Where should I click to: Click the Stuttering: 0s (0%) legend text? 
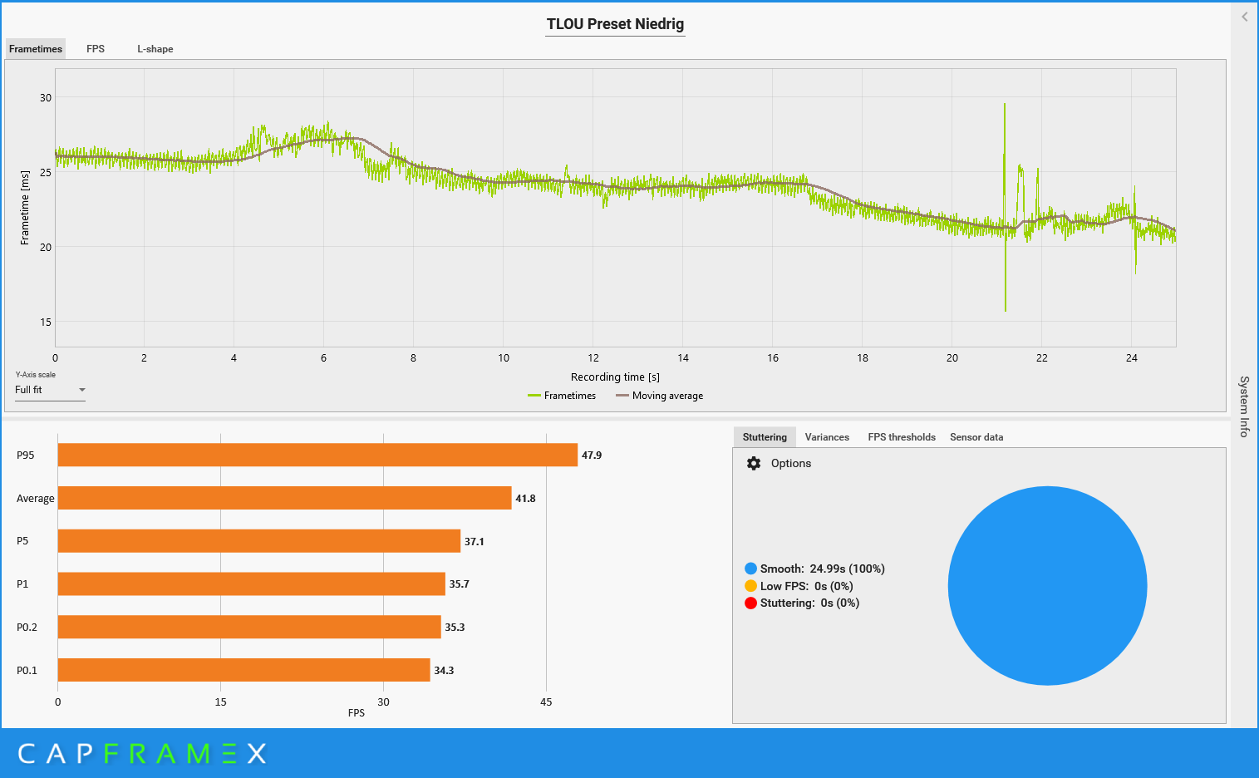tap(810, 603)
